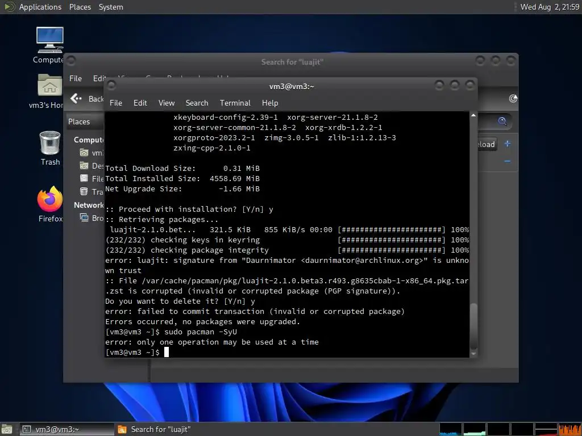Click the "Search for luajit" window title bar
Image resolution: width=582 pixels, height=436 pixels.
click(292, 62)
